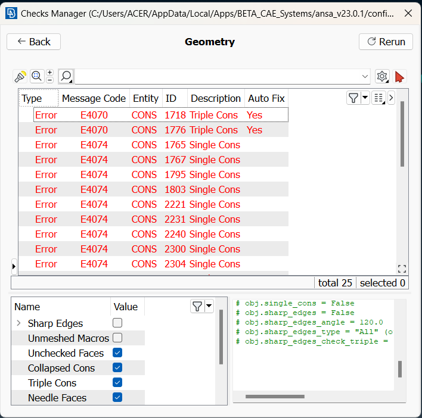
Task: Expand the Sharp Edges tree item
Action: click(x=18, y=323)
